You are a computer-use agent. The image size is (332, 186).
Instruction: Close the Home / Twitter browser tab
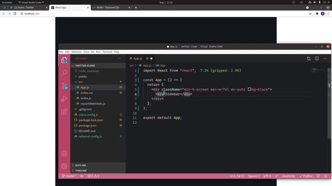click(47, 7)
